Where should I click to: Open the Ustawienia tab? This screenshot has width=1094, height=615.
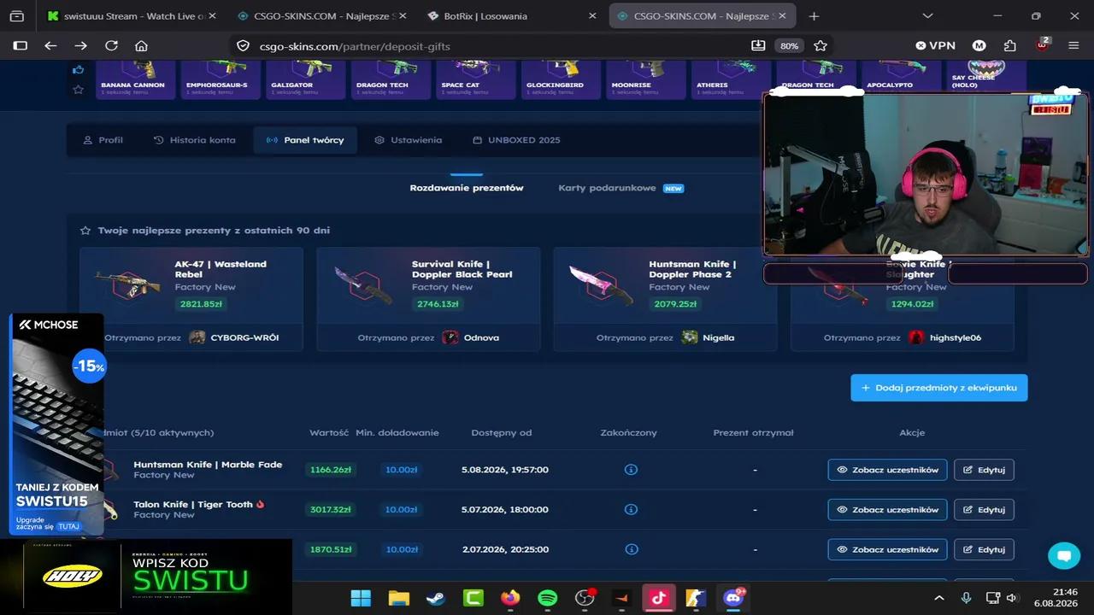coord(408,140)
